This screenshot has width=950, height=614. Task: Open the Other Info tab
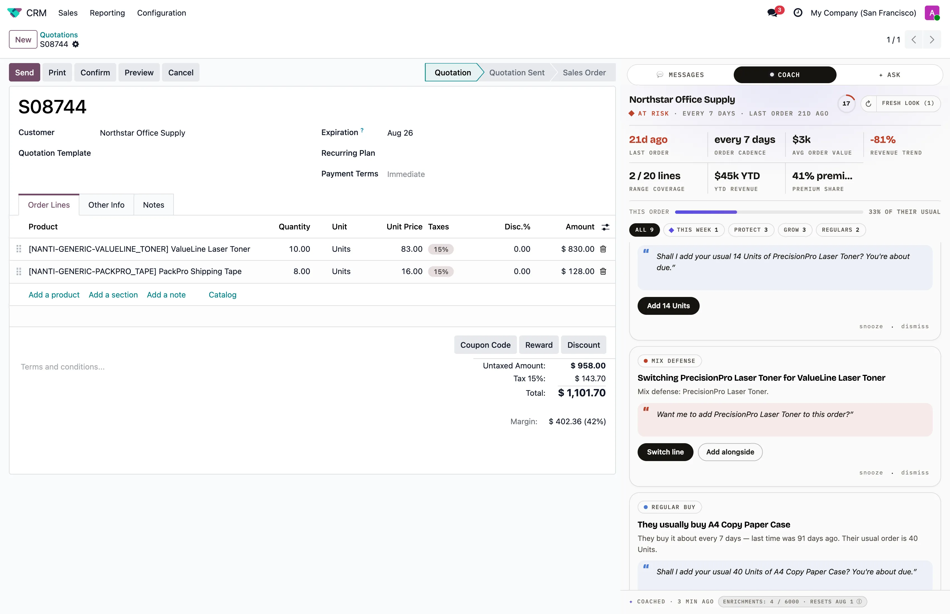pos(106,205)
